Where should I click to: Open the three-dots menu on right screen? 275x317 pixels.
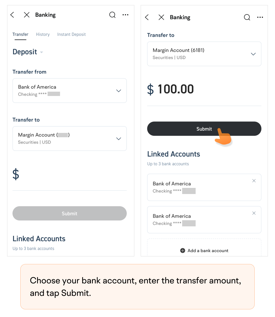tap(260, 17)
